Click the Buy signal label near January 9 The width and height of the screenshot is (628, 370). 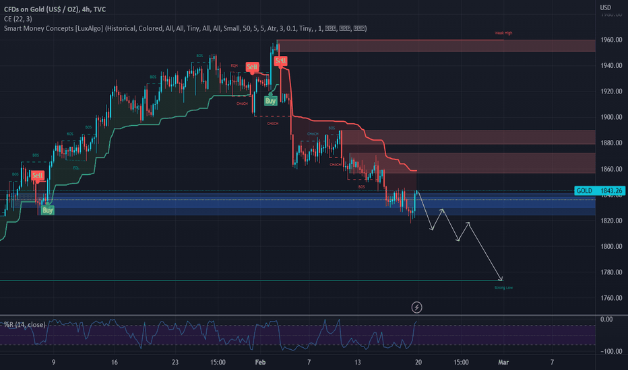[x=47, y=211]
